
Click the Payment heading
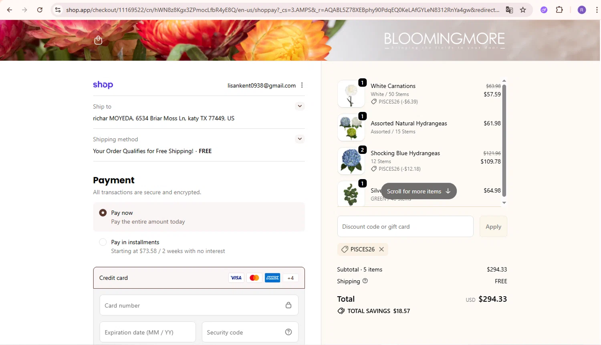[x=114, y=180]
